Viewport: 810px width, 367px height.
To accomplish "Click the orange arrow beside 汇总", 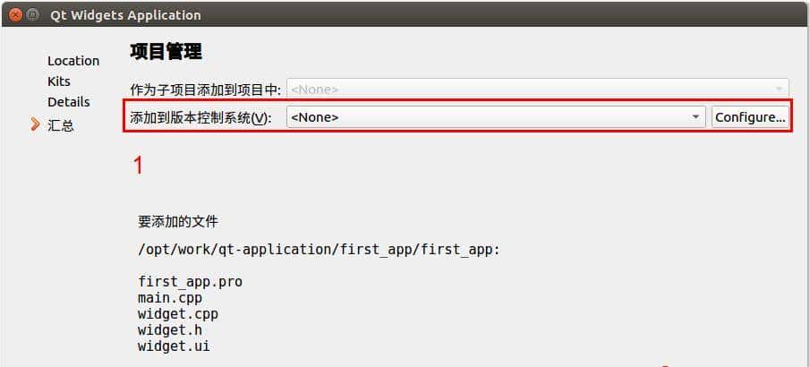I will 35,124.
